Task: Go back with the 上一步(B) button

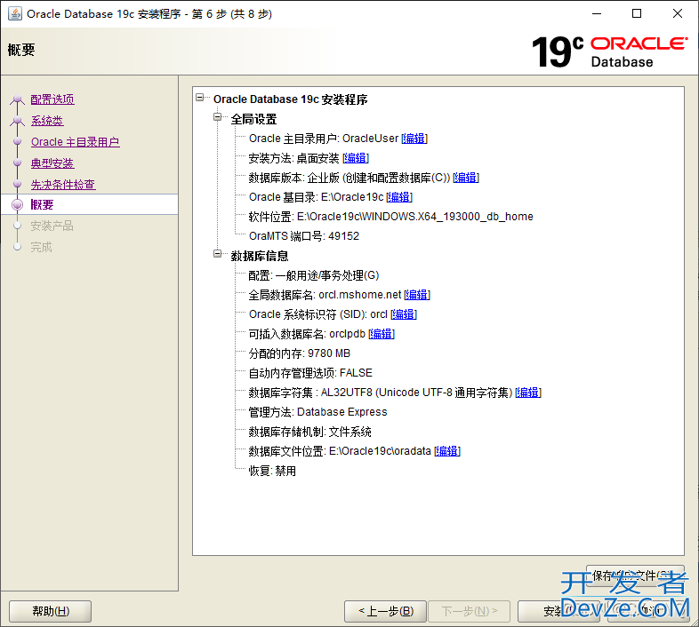Action: 386,611
